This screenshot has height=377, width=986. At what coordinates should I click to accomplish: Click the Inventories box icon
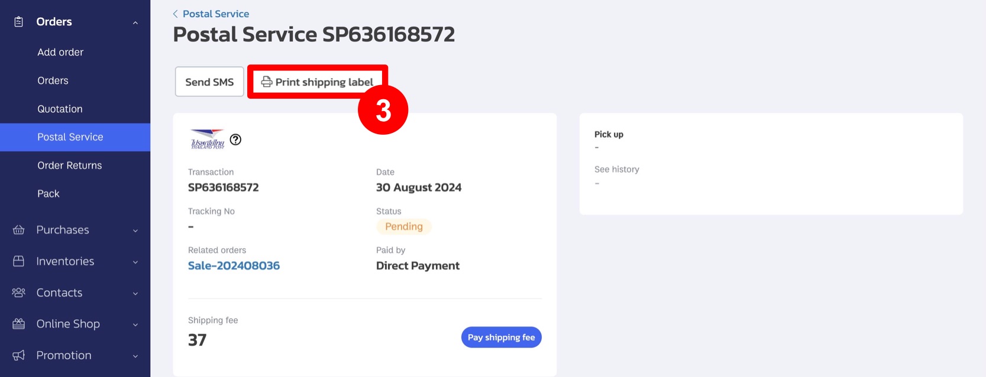coord(19,261)
